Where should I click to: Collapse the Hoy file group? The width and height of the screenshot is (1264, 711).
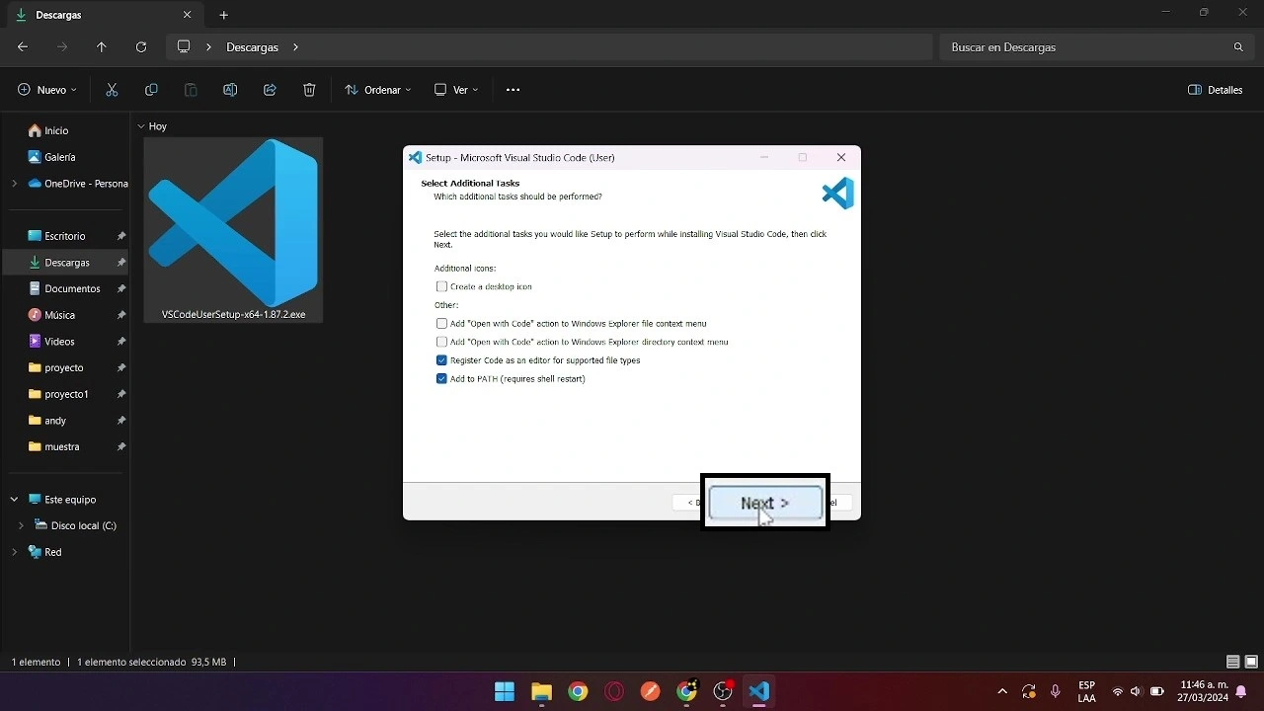(141, 126)
